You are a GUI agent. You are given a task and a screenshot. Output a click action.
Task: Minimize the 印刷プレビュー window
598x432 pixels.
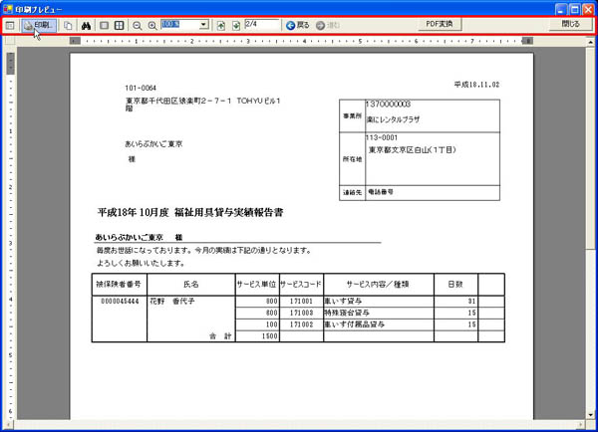pos(561,9)
